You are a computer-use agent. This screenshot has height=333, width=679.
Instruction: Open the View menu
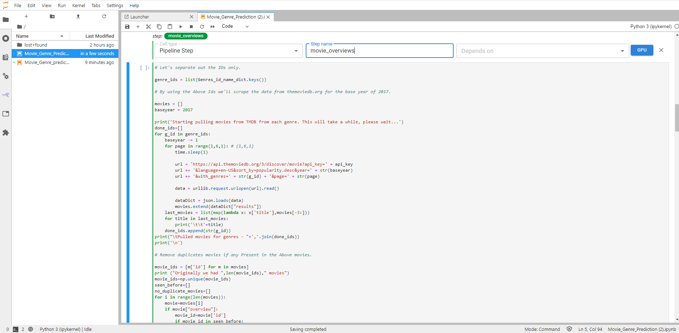coord(47,5)
